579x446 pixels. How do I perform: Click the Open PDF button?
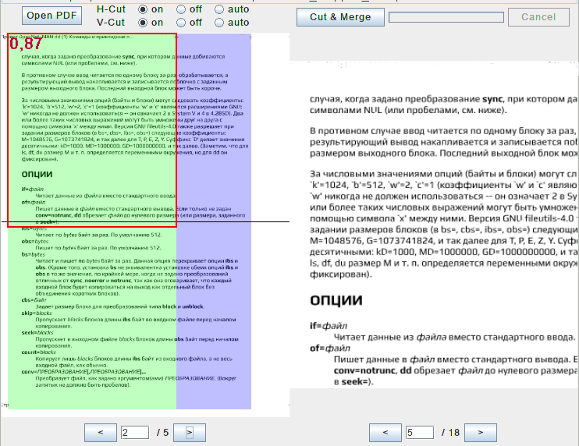(x=52, y=16)
